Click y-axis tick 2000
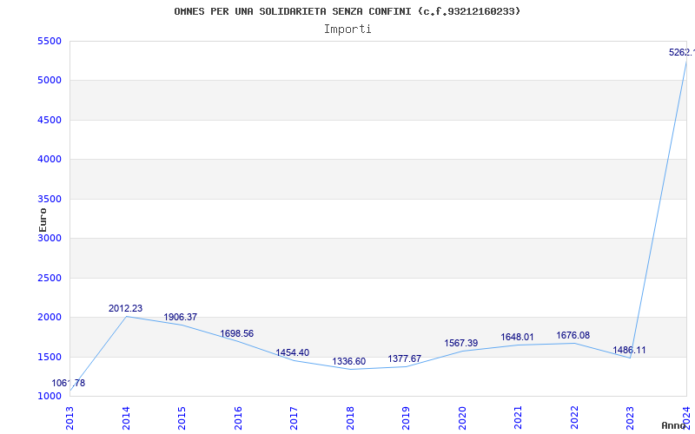 pos(50,318)
